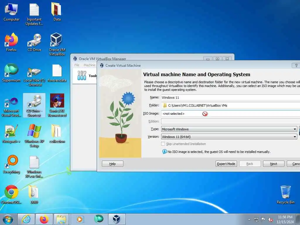The image size is (300, 225).
Task: Show hidden tray icons arrow
Action: click(249, 220)
